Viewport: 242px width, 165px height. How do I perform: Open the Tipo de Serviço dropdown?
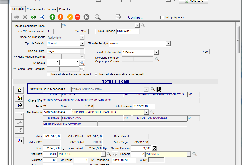[168, 44]
